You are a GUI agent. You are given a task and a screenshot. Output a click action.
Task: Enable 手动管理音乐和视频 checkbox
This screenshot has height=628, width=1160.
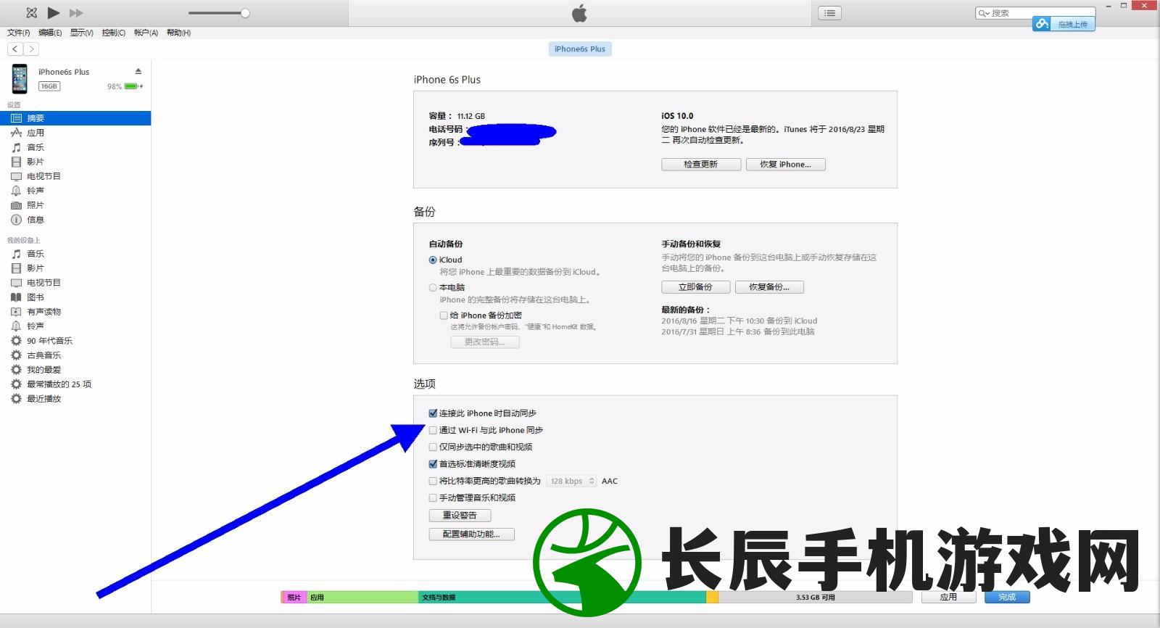tap(433, 498)
